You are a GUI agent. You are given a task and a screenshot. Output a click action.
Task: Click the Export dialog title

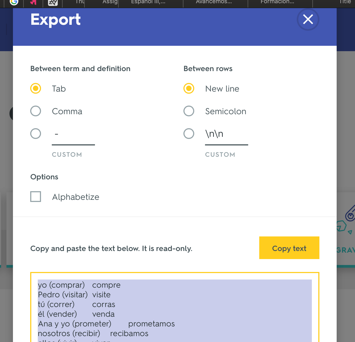coord(56,19)
